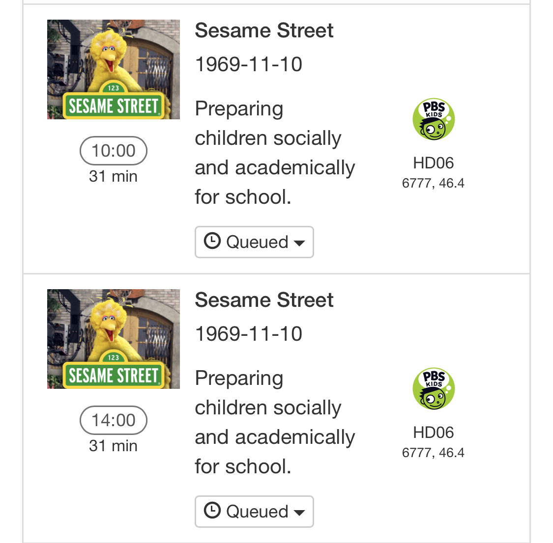
Task: Click the 6777, 46.4 channel numbers of the 14:00 showing
Action: (x=433, y=453)
